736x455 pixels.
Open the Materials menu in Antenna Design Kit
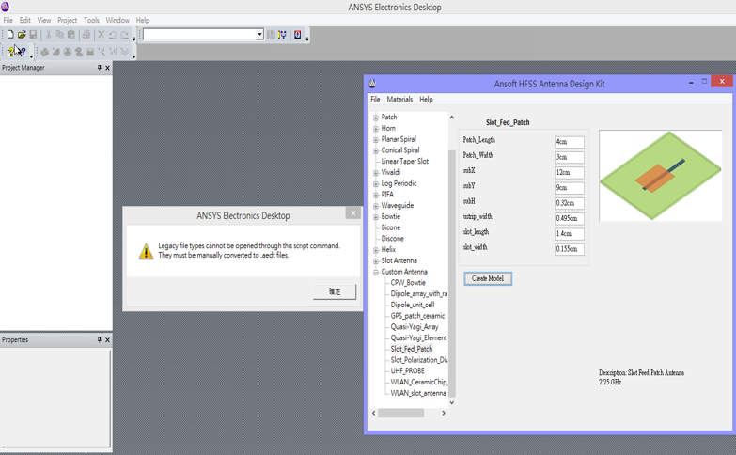(399, 99)
